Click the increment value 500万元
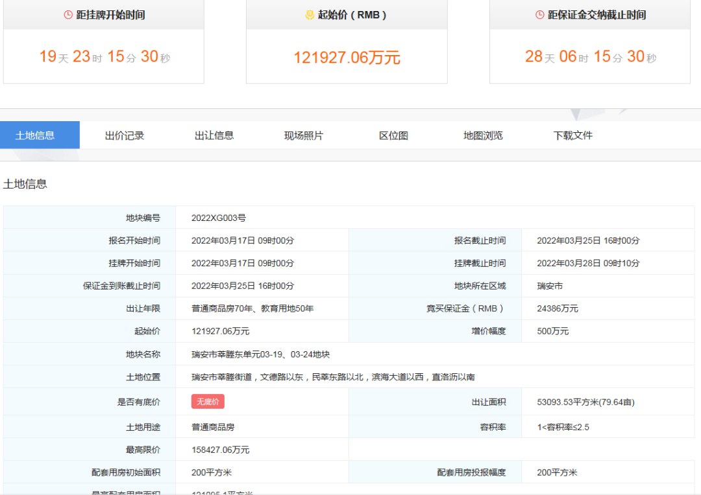 click(x=552, y=331)
